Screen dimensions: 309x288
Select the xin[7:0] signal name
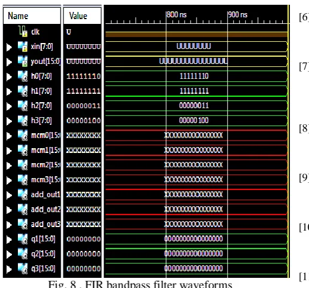(x=42, y=47)
